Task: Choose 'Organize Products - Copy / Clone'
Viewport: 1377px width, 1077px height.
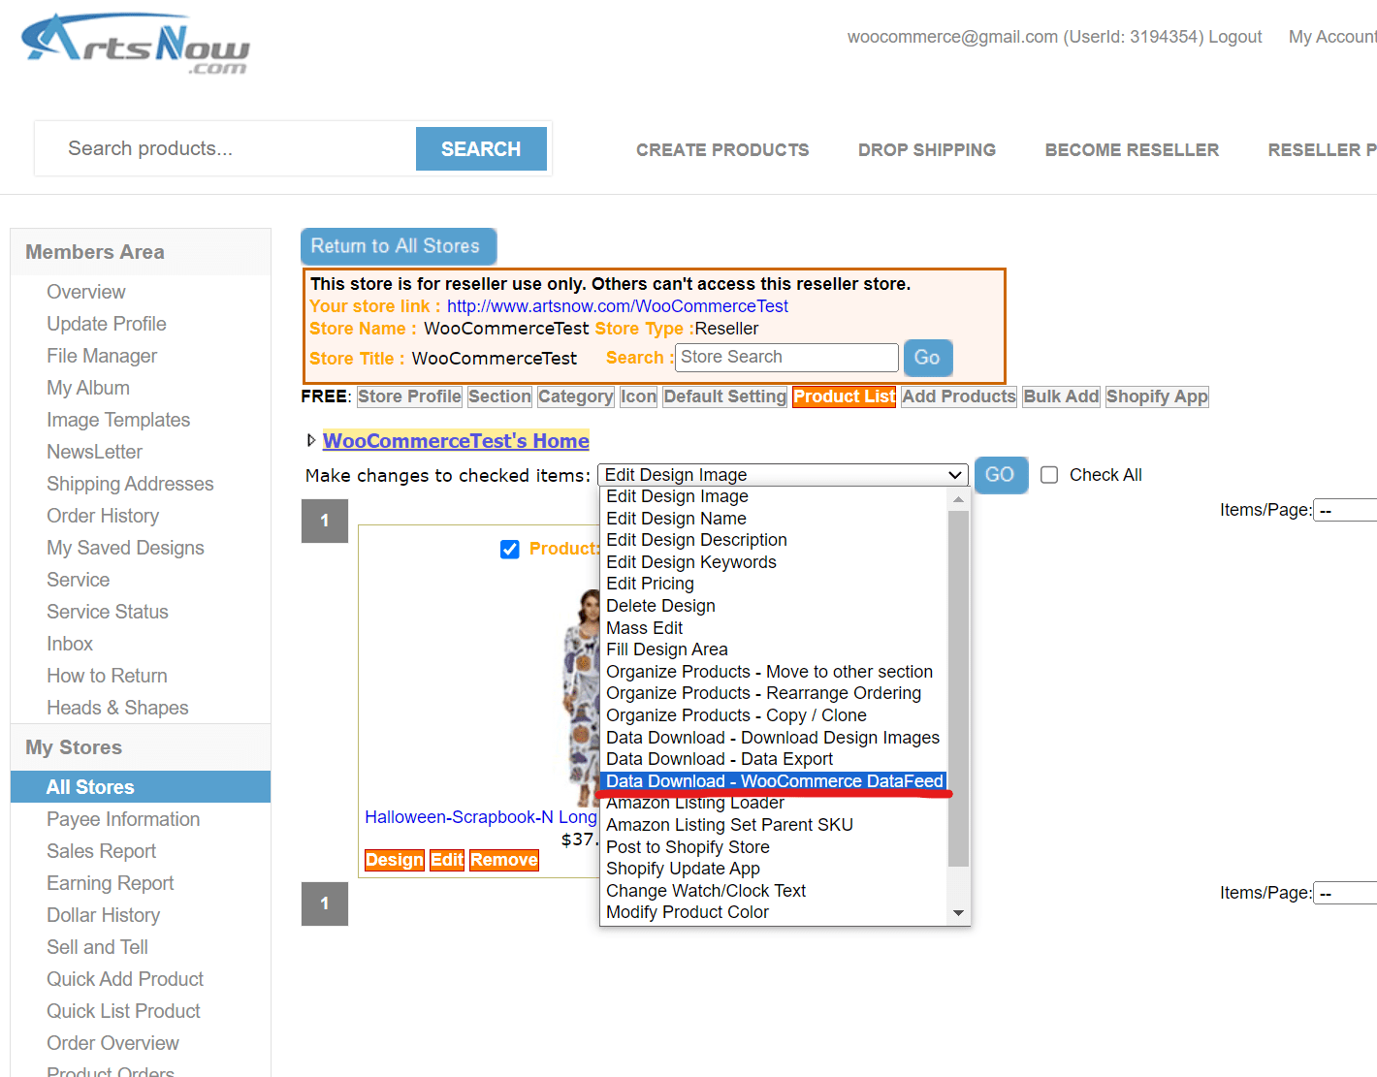Action: tap(736, 715)
